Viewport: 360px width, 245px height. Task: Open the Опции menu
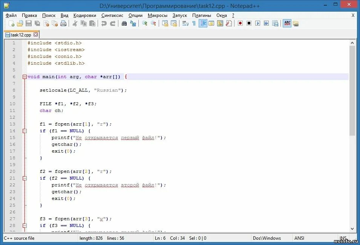[x=135, y=15]
